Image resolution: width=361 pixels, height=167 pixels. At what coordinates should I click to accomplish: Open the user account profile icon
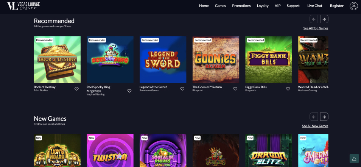coord(354,6)
